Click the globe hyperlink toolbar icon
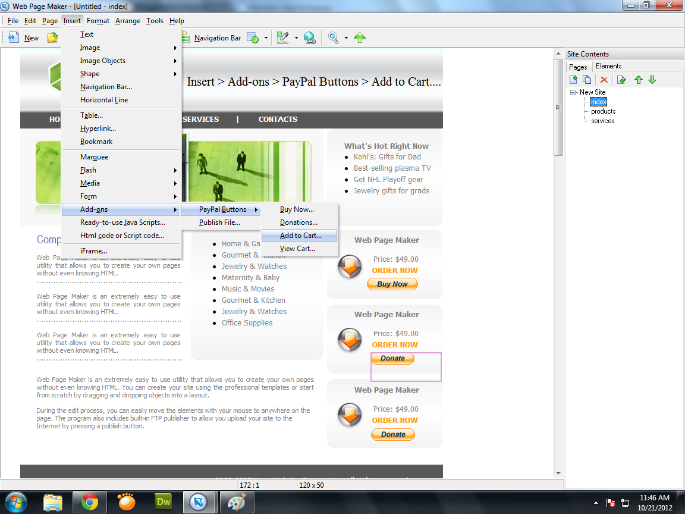The image size is (685, 514). click(310, 38)
